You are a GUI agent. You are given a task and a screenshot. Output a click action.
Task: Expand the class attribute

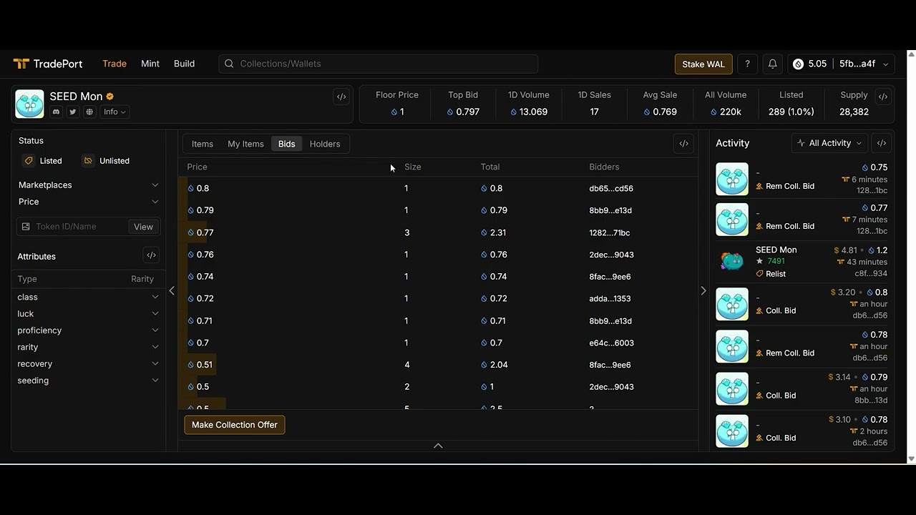pyautogui.click(x=88, y=297)
